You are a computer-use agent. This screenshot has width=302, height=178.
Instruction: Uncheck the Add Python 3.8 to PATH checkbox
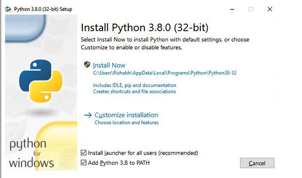click(x=83, y=162)
